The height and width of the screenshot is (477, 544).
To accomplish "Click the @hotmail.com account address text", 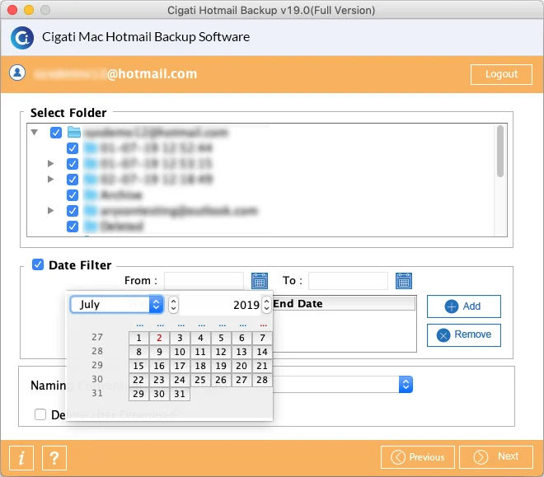I will [152, 74].
